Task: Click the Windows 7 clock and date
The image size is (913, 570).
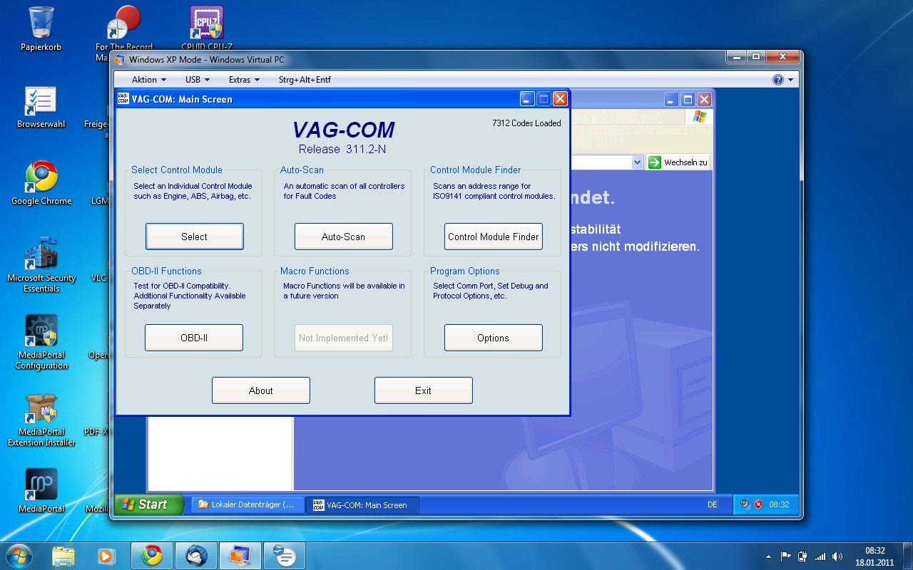Action: point(874,556)
